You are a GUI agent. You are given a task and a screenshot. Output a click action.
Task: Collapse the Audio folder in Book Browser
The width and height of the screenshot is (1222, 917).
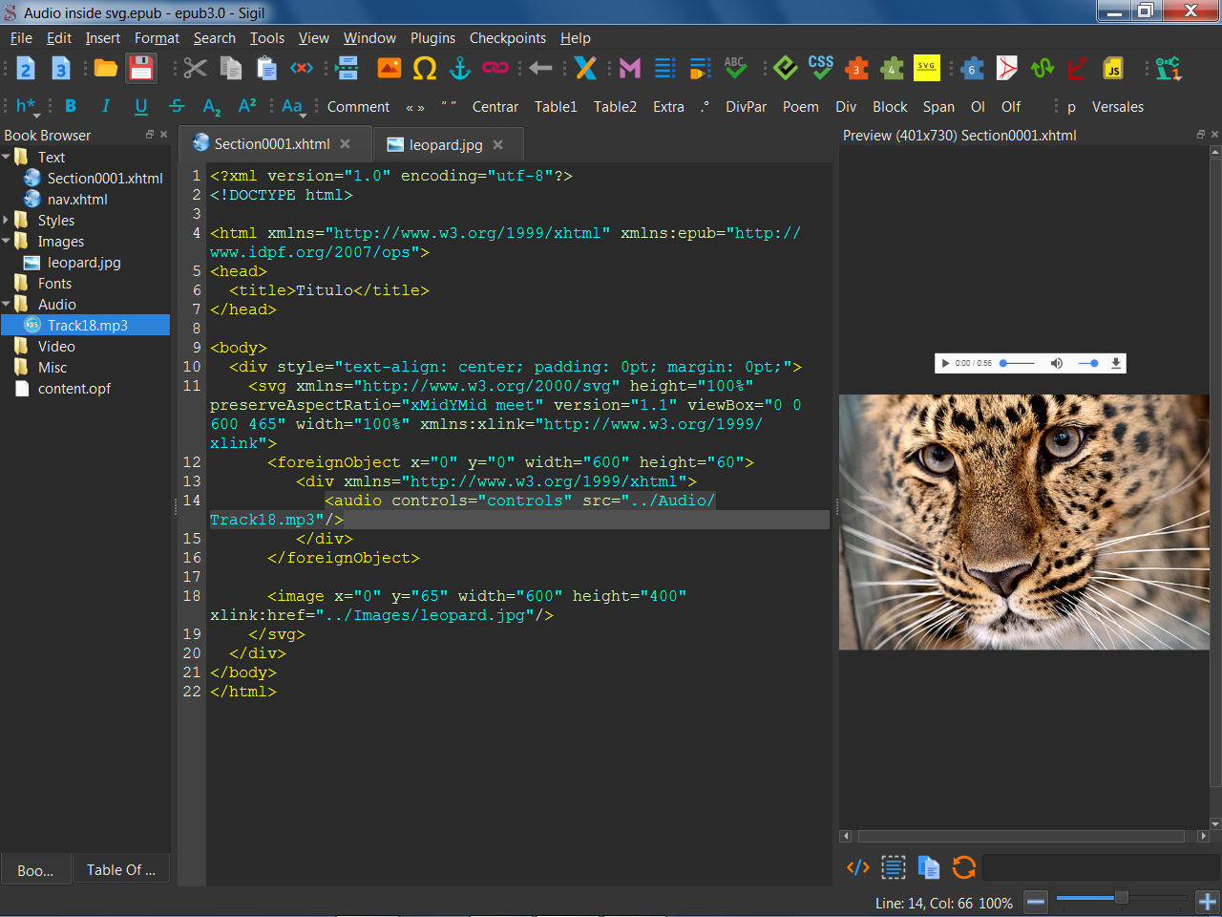click(x=7, y=305)
